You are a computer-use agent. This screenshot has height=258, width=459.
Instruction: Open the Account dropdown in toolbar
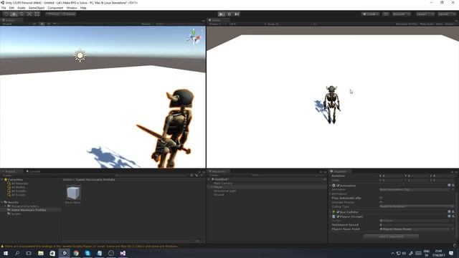coord(402,14)
